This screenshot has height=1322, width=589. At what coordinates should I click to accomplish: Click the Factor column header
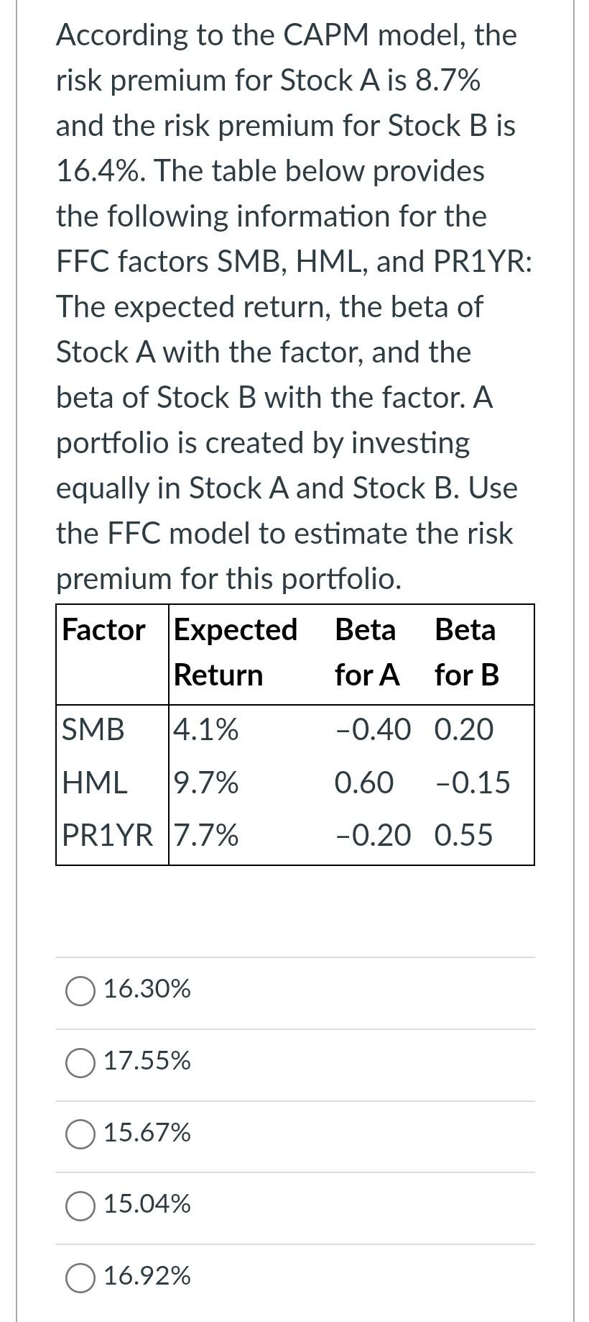click(103, 629)
